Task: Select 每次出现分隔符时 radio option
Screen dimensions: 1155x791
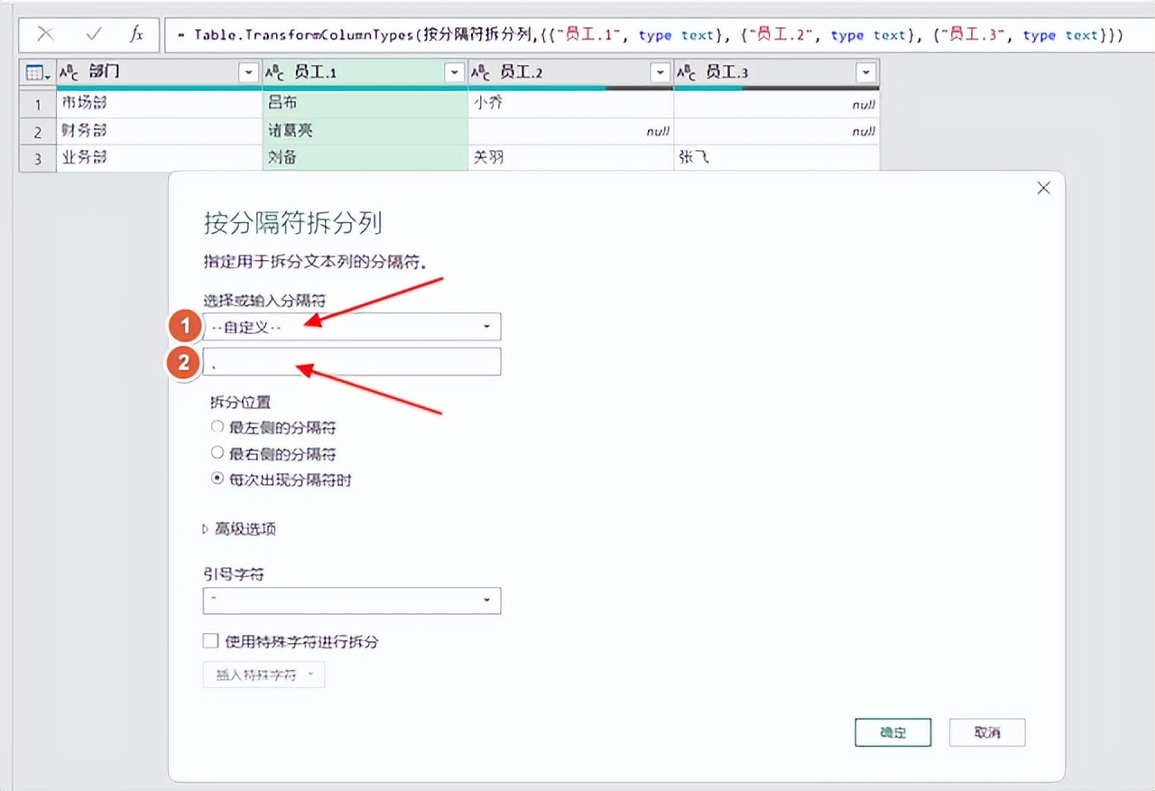Action: point(217,479)
